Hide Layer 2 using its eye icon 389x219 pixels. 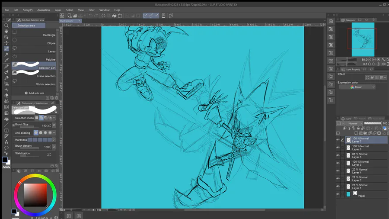pos(338,179)
